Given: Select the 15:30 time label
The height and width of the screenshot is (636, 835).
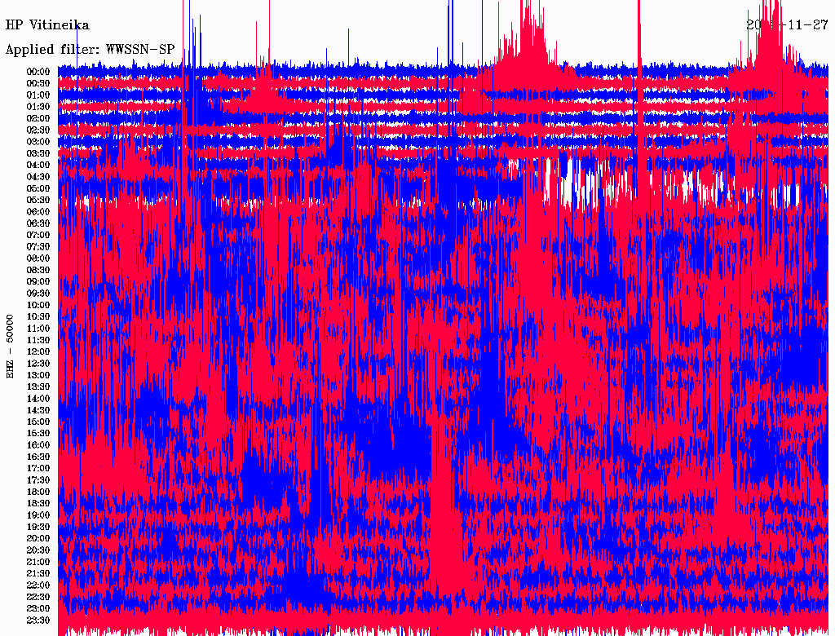Looking at the screenshot, I should click(x=38, y=434).
